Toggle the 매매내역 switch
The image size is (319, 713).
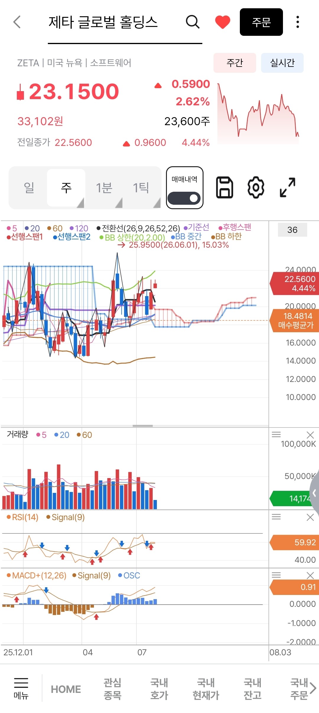point(184,198)
